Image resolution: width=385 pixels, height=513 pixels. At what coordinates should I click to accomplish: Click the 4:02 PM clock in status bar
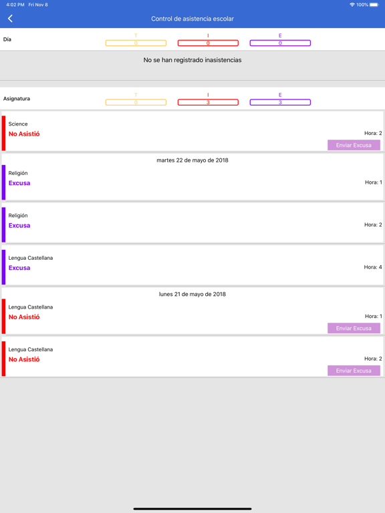15,5
